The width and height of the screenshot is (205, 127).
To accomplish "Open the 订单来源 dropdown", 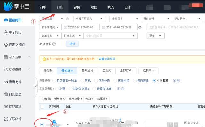I will pos(73,36).
